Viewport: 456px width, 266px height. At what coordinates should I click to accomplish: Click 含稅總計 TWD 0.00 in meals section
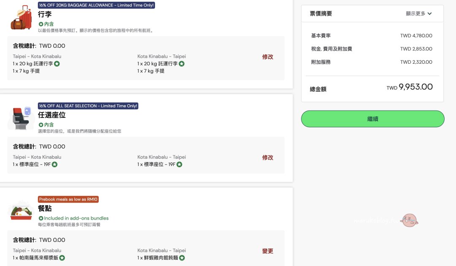[x=39, y=240]
